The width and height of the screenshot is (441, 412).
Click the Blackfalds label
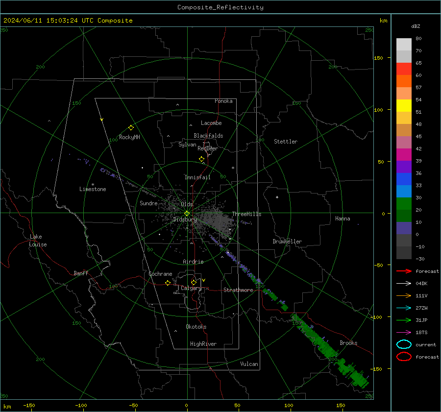coord(208,136)
